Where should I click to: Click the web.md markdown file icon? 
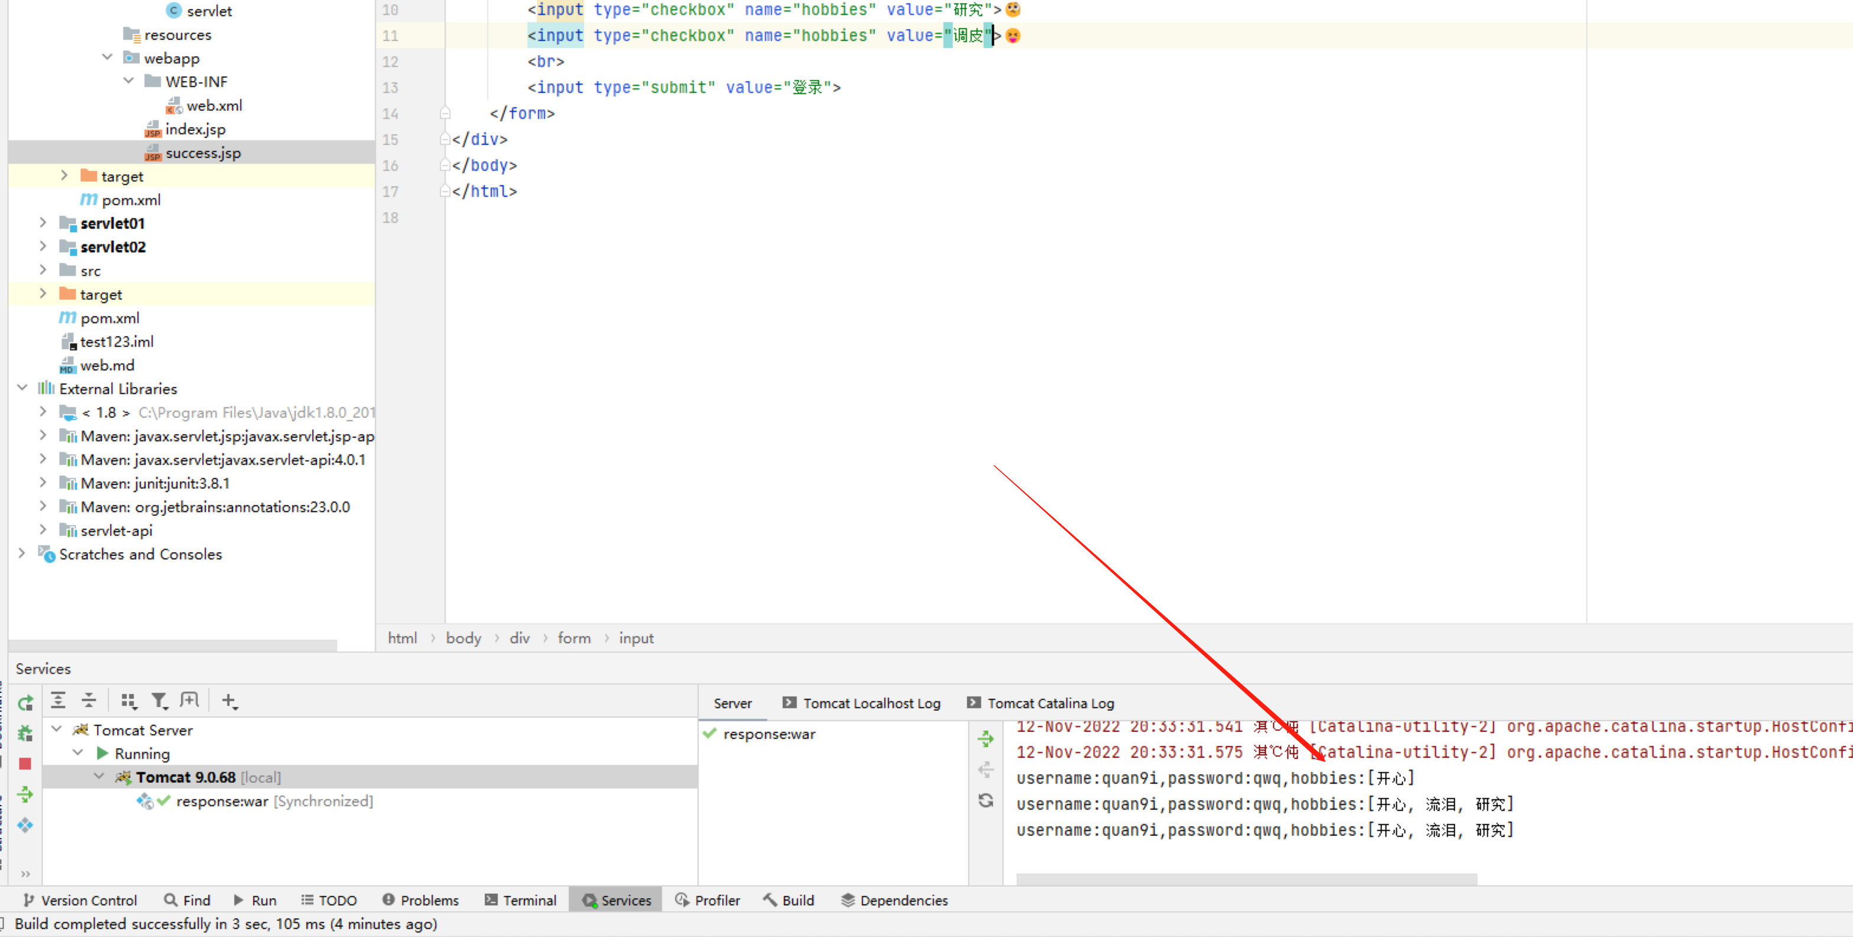coord(67,365)
